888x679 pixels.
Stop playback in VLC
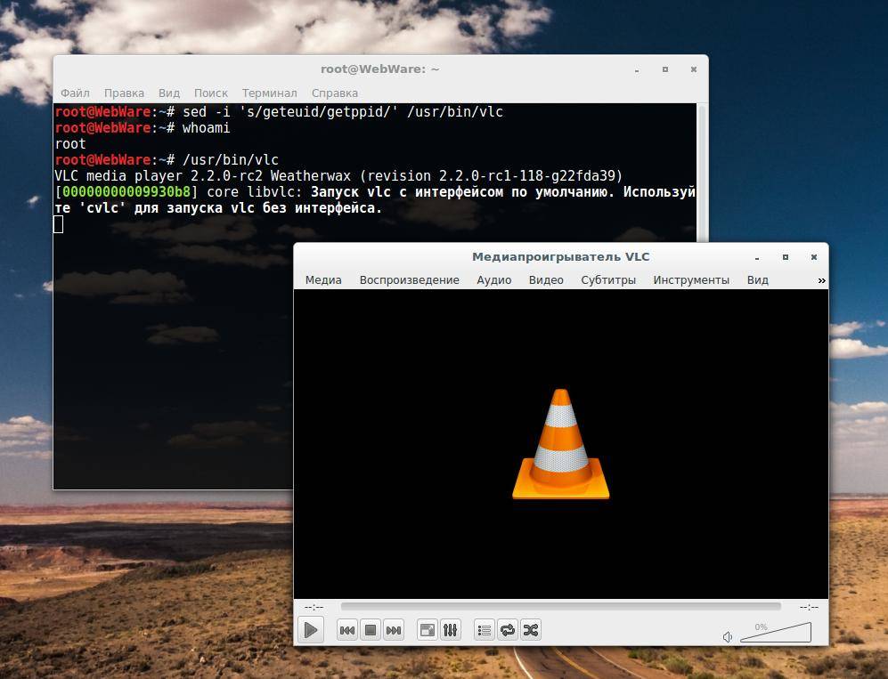click(371, 630)
